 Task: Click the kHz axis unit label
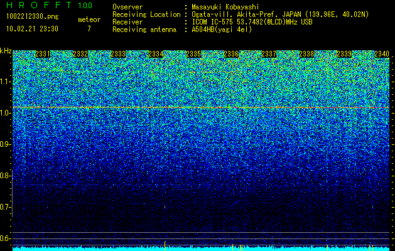(x=6, y=51)
